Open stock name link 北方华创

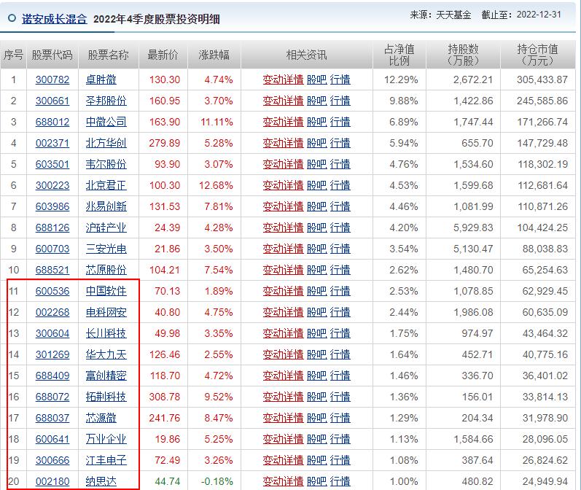(x=106, y=143)
